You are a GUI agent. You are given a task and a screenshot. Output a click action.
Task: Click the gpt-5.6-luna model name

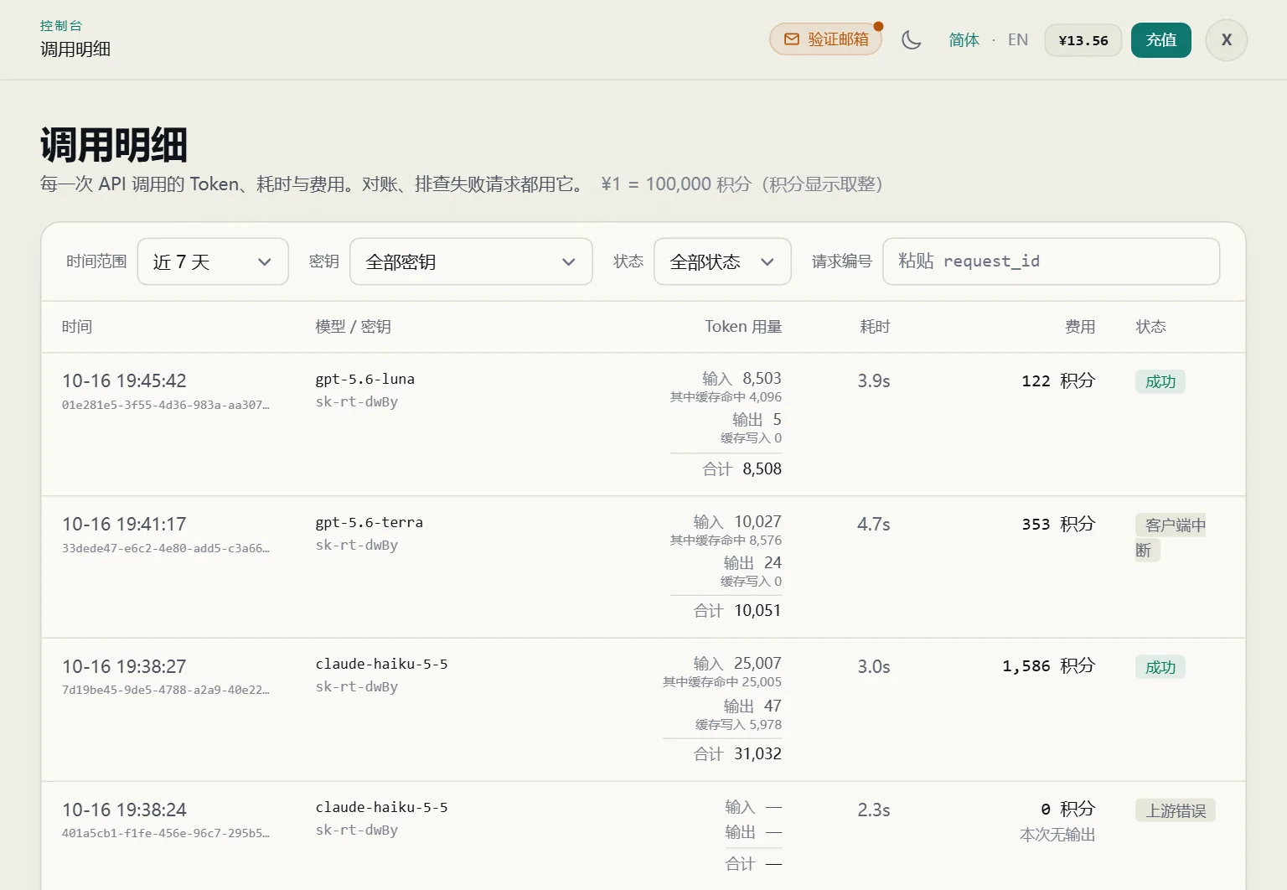pyautogui.click(x=365, y=379)
